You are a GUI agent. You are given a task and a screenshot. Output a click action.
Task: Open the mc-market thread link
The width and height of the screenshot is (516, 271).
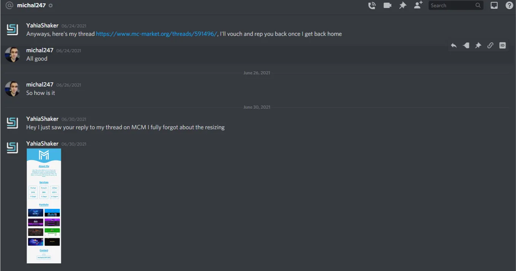156,34
